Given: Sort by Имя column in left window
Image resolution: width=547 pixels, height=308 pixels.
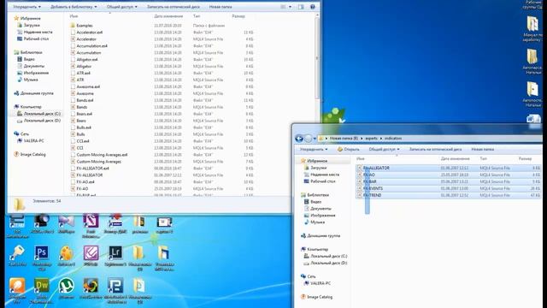Looking at the screenshot, I should pos(74,16).
